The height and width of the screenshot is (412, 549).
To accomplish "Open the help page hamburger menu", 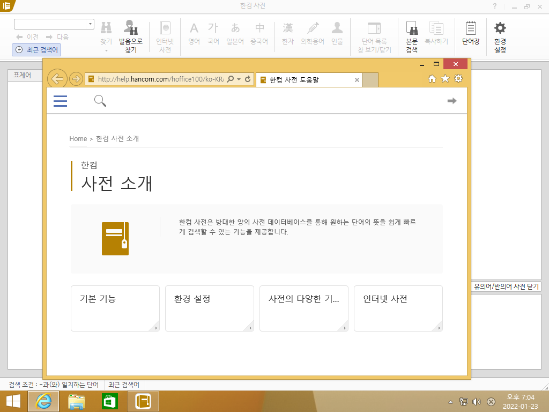I will 60,101.
